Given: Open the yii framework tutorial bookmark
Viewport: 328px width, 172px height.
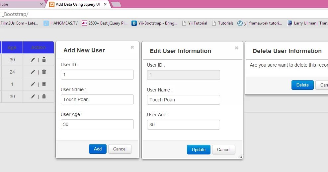Looking at the screenshot, I should (x=260, y=23).
